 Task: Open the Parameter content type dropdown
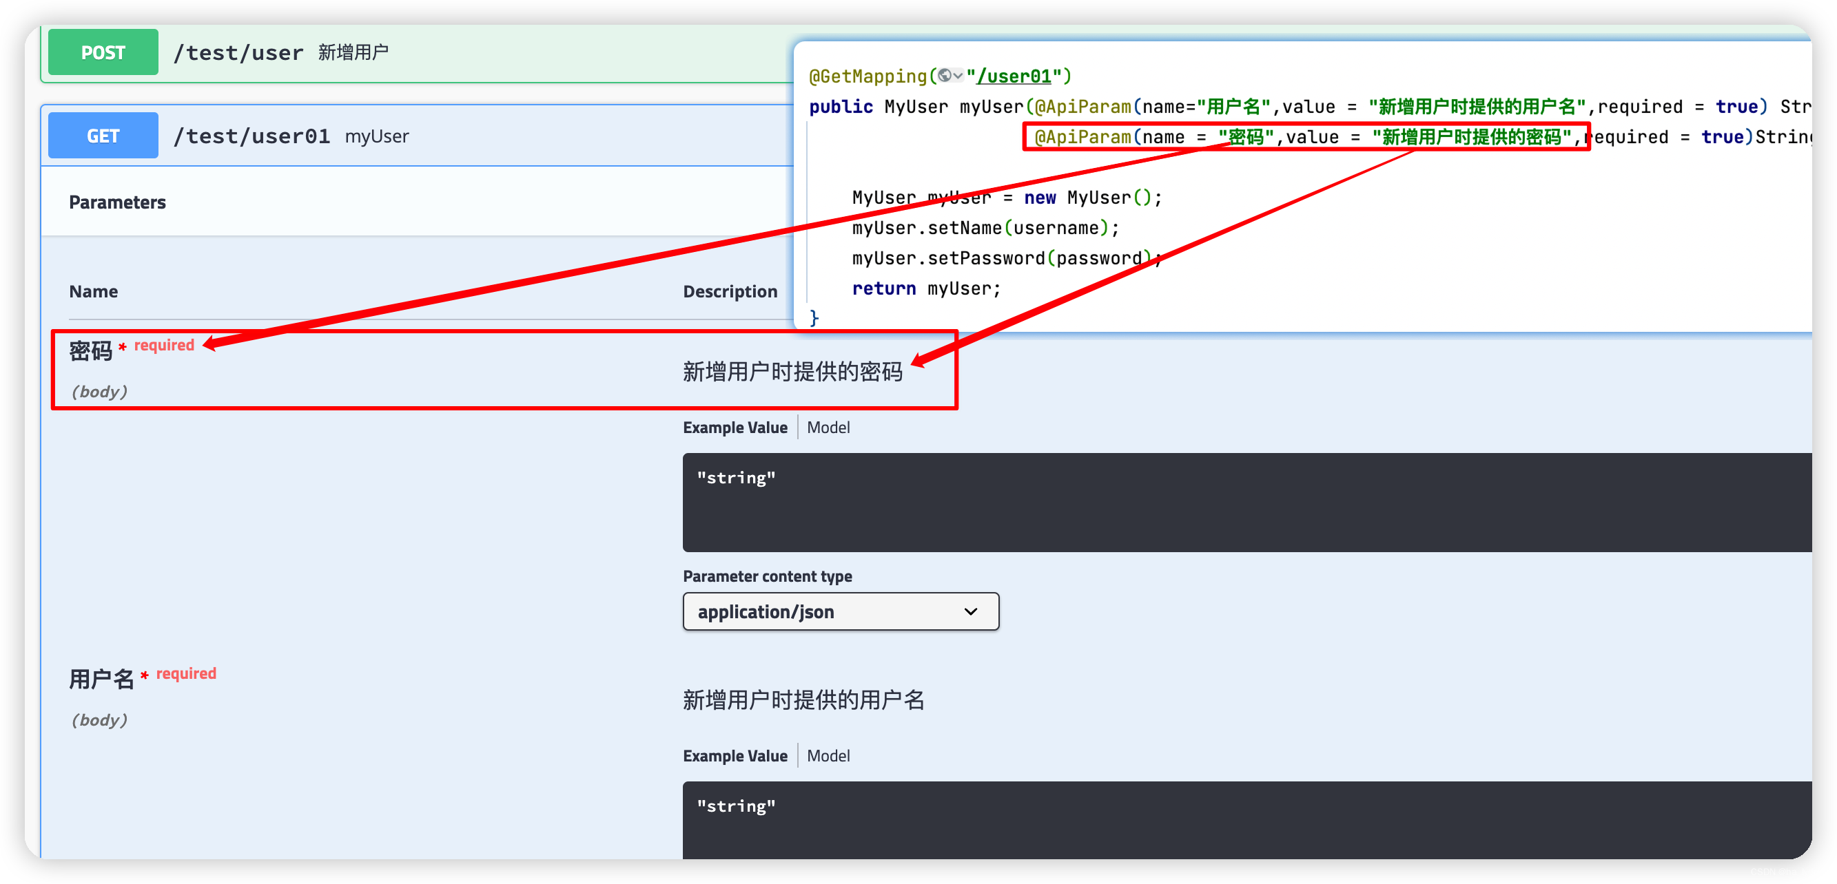[840, 611]
